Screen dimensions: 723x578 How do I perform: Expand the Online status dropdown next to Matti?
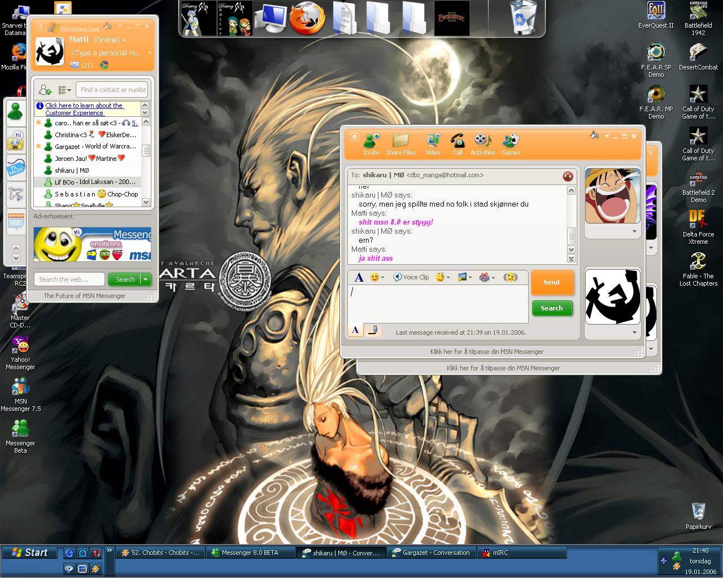pyautogui.click(x=124, y=40)
